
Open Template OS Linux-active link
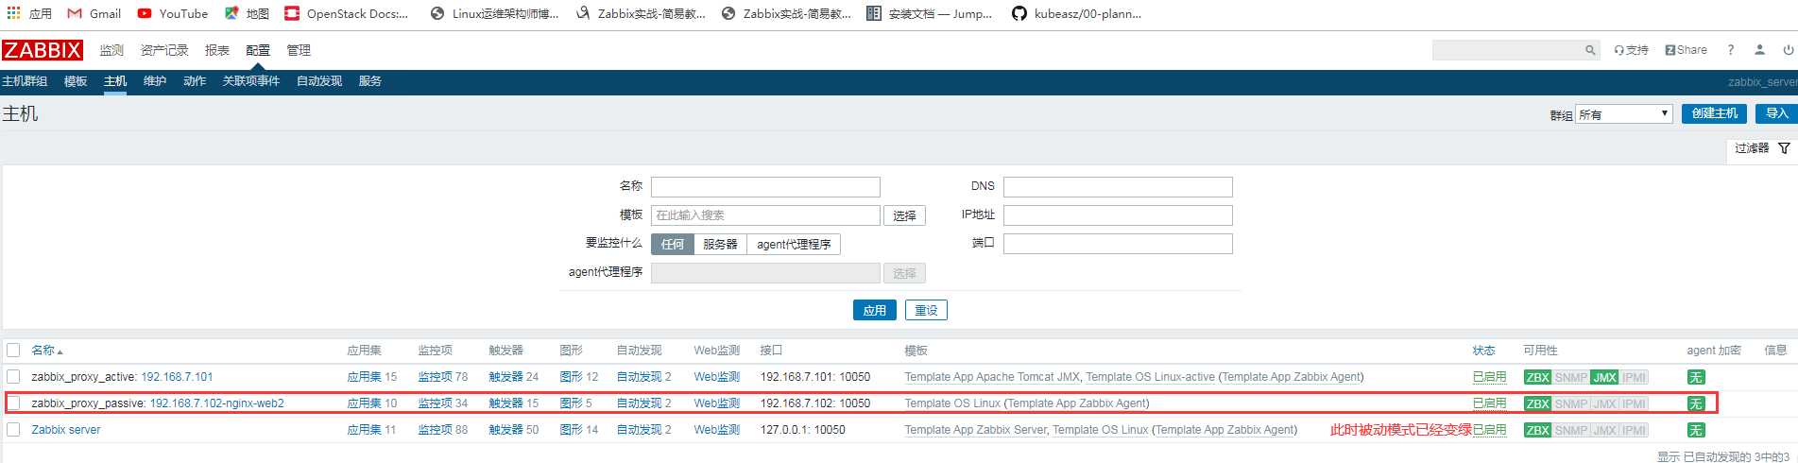point(1150,377)
